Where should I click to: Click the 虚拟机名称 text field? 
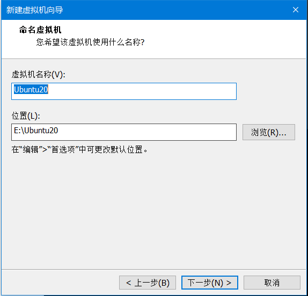point(124,91)
